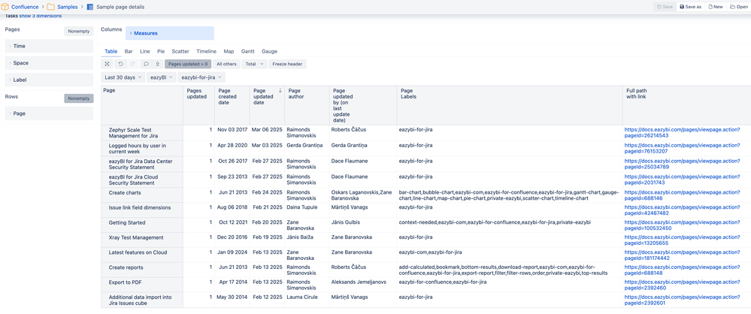The image size is (751, 314).
Task: Open link with pageId=13205655
Action: tap(682, 240)
